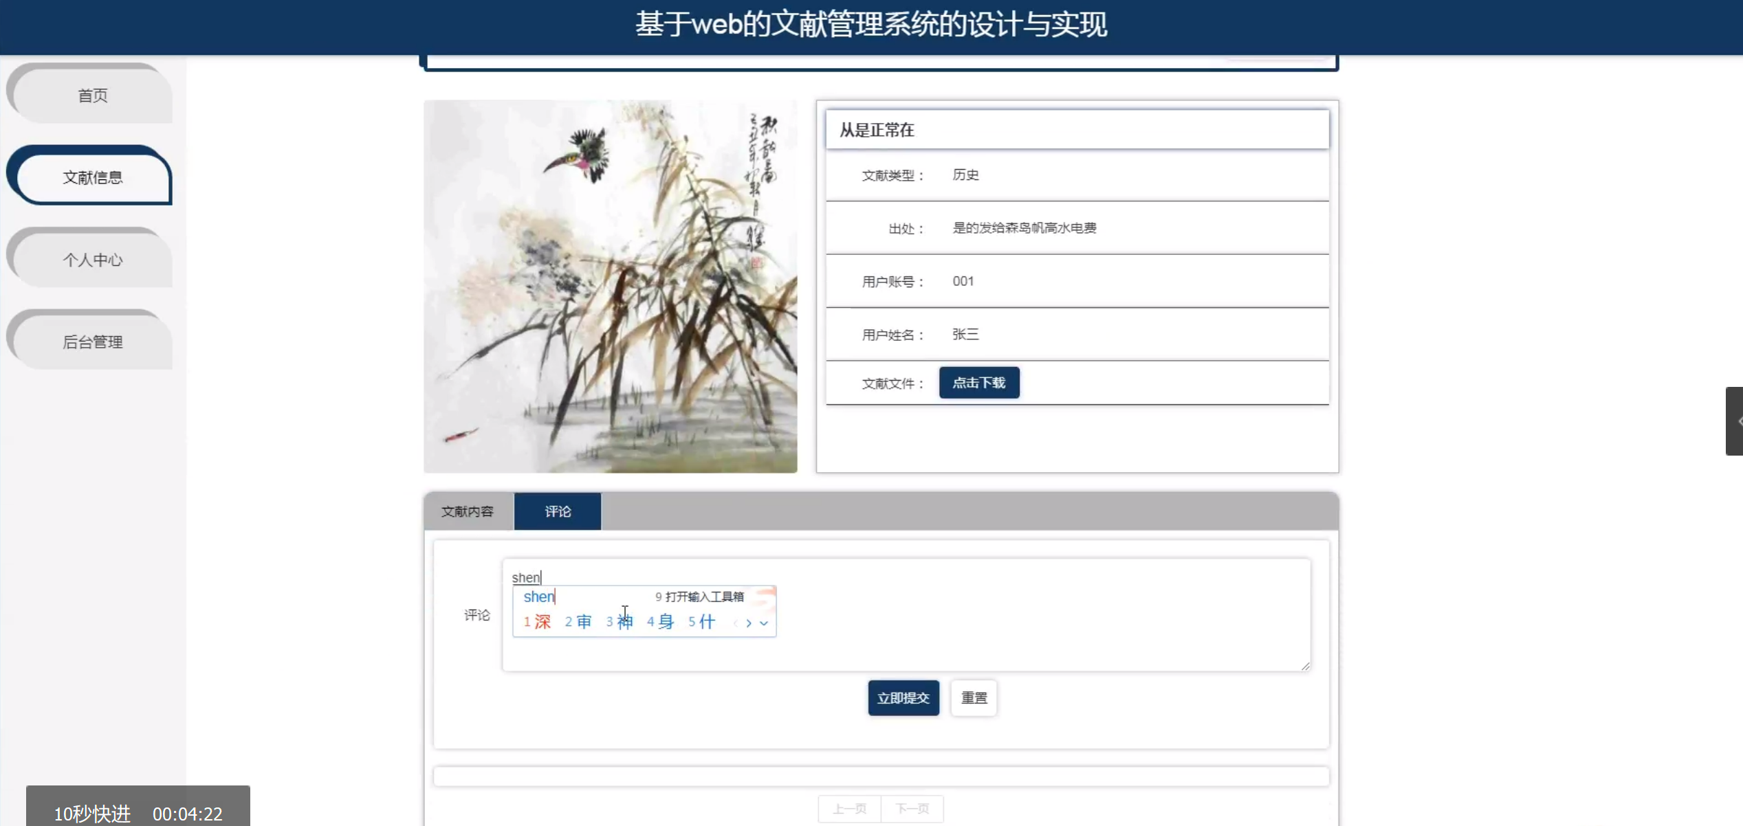1743x826 pixels.
Task: Open 打开输入工具箱 in the IME popup
Action: 699,596
